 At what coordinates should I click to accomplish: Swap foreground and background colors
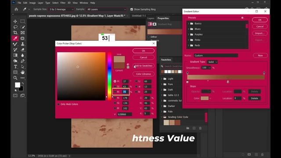(x=22, y=83)
